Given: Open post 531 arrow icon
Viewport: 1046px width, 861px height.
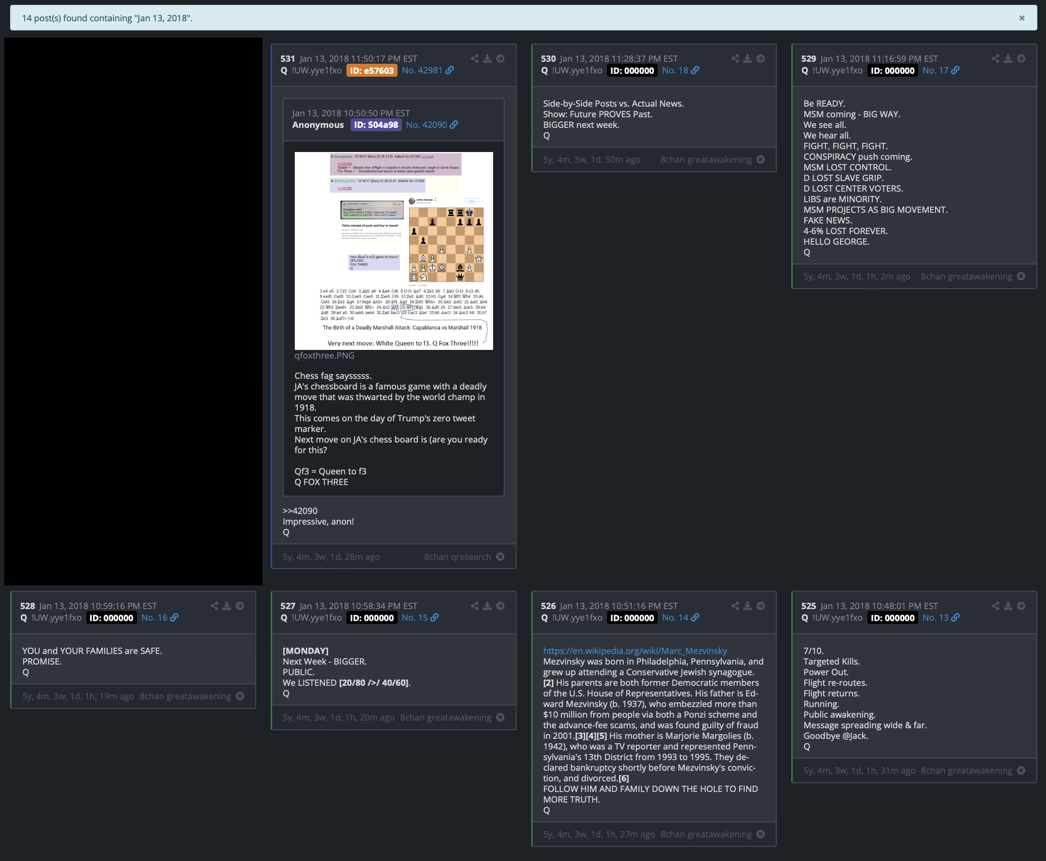Looking at the screenshot, I should coord(500,58).
